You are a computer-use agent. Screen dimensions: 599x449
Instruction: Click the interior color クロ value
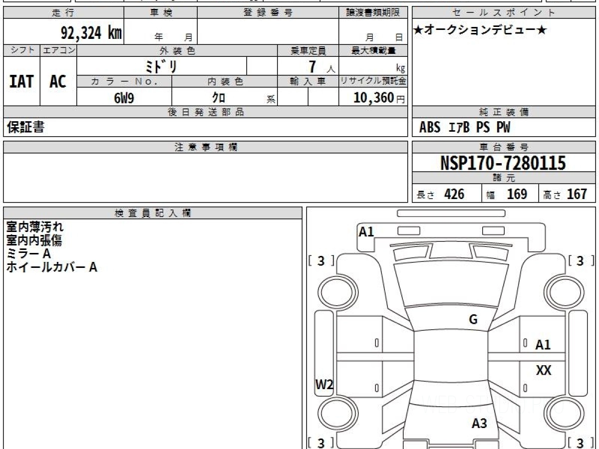click(x=219, y=98)
